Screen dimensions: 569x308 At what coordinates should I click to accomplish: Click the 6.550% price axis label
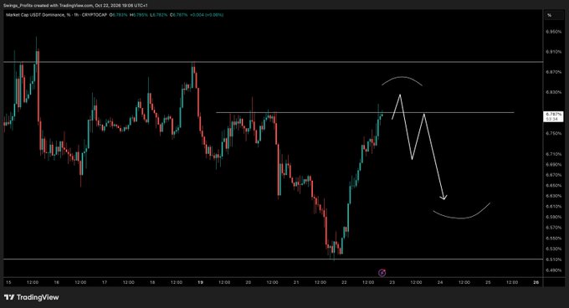[x=553, y=239]
